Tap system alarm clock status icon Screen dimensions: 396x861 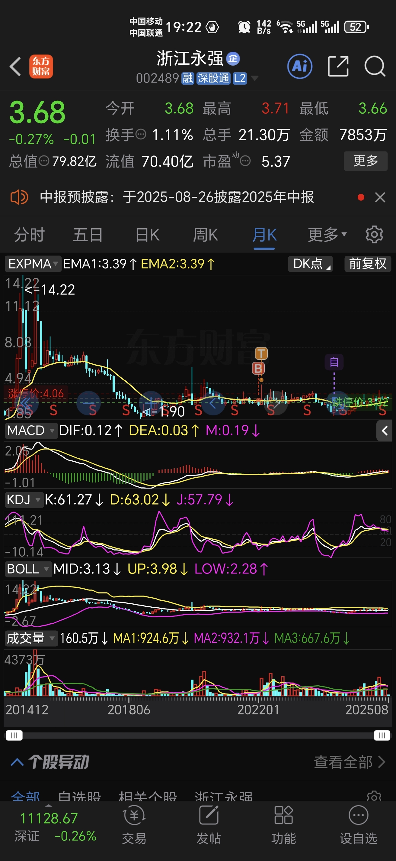click(244, 27)
